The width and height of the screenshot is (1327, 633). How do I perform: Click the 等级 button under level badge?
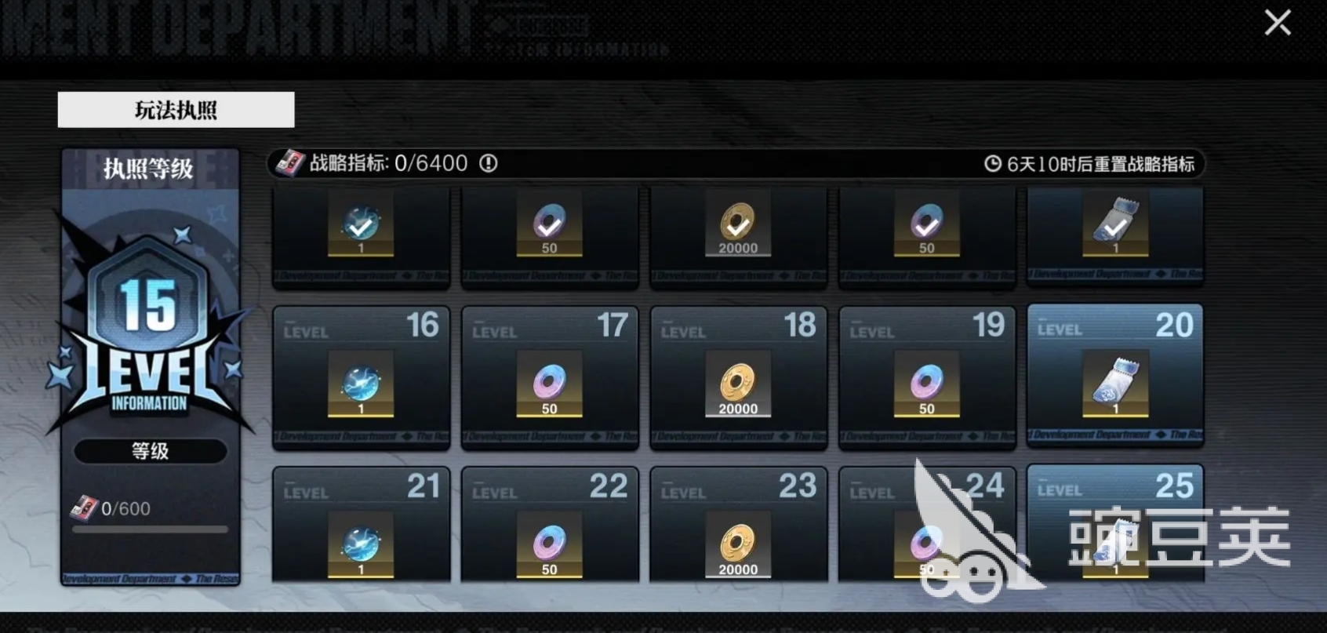tap(150, 451)
